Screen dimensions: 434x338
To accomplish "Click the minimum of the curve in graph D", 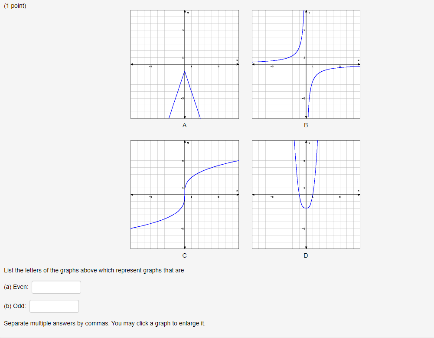I will point(306,208).
